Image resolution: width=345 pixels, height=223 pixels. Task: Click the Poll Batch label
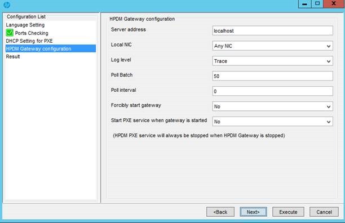click(x=122, y=75)
